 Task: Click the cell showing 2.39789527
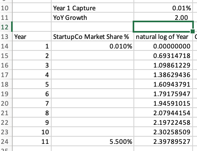(163, 141)
